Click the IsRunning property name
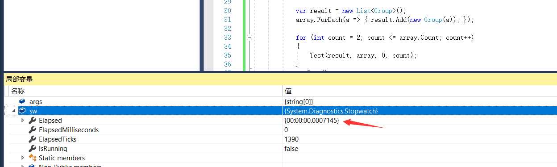 (x=53, y=149)
